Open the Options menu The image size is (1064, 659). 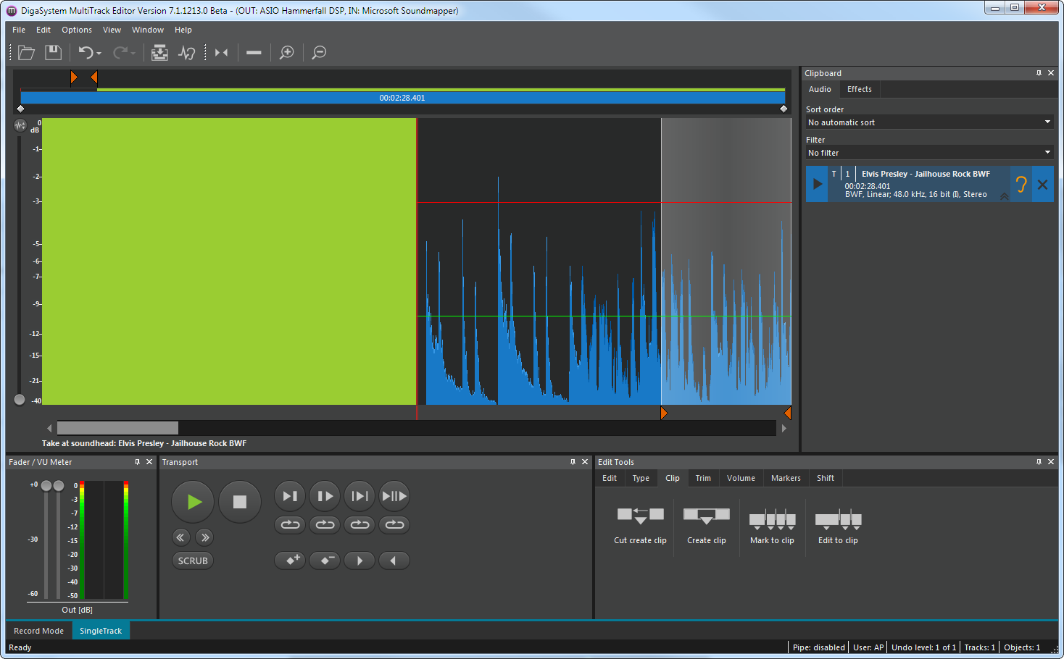76,30
